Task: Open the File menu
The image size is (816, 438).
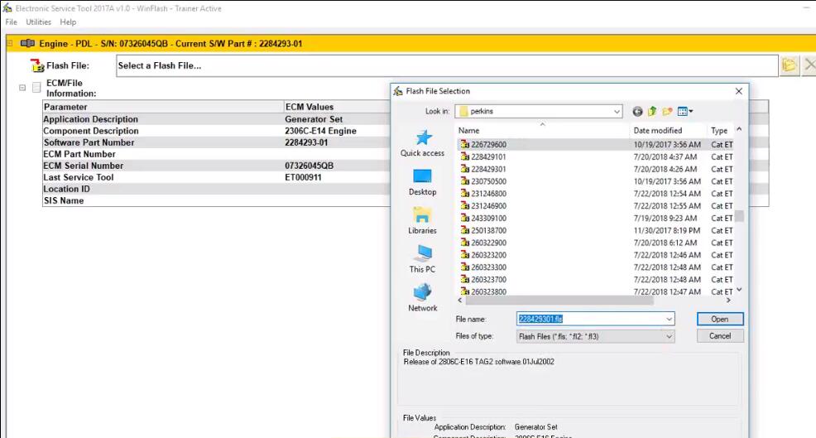Action: (x=11, y=22)
